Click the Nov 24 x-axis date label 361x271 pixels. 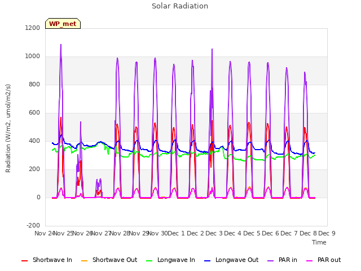click(x=45, y=233)
